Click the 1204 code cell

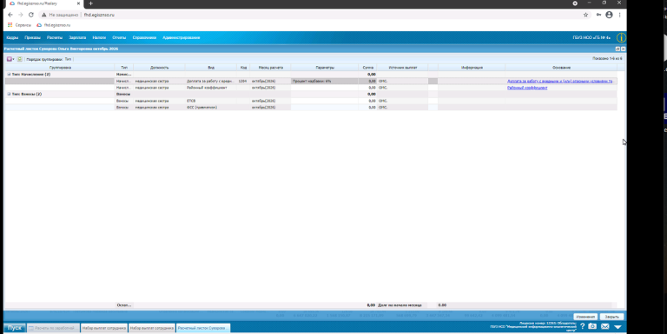click(243, 82)
